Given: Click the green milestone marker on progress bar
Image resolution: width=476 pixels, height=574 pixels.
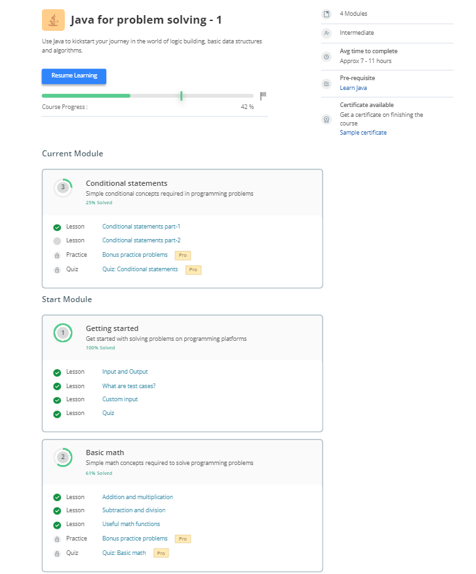Looking at the screenshot, I should [x=182, y=96].
